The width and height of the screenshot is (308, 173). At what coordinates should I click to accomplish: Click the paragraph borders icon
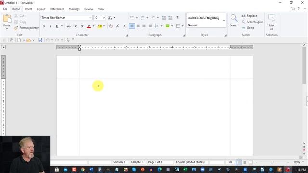[178, 26]
